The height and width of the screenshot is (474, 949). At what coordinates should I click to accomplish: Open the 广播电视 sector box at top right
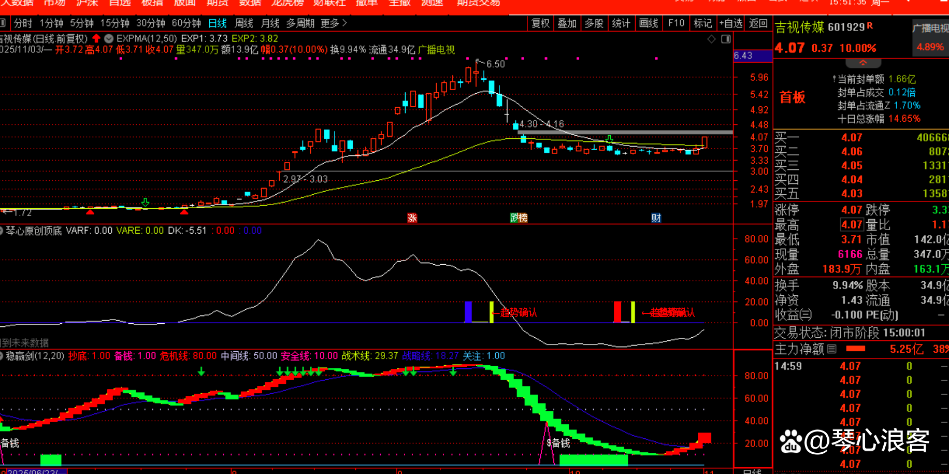[930, 28]
